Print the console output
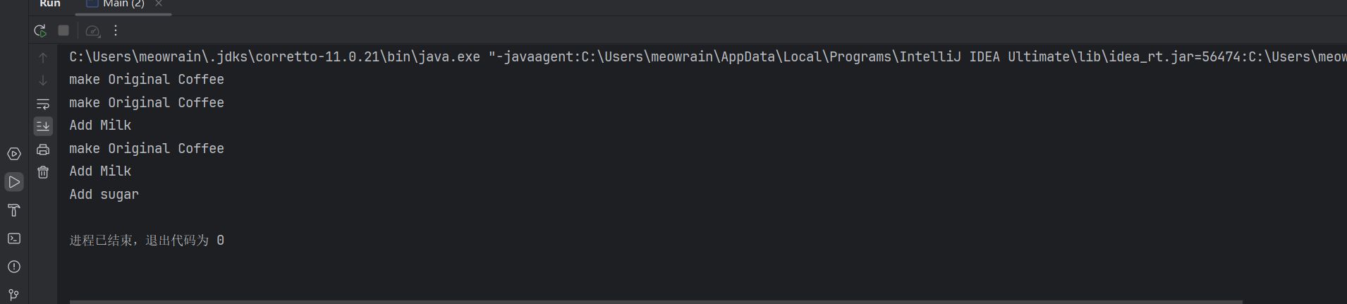The image size is (1347, 304). 43,150
